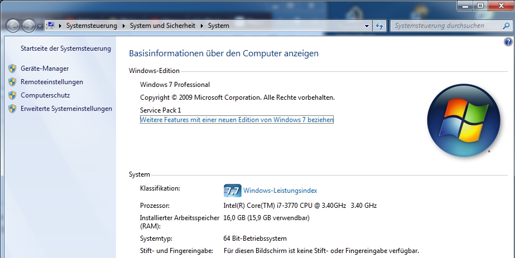515x258 pixels.
Task: Open recent pages dropdown next to Forward
Action: pyautogui.click(x=40, y=26)
